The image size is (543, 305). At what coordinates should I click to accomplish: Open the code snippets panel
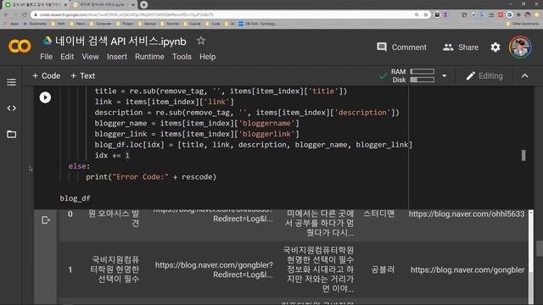[11, 108]
